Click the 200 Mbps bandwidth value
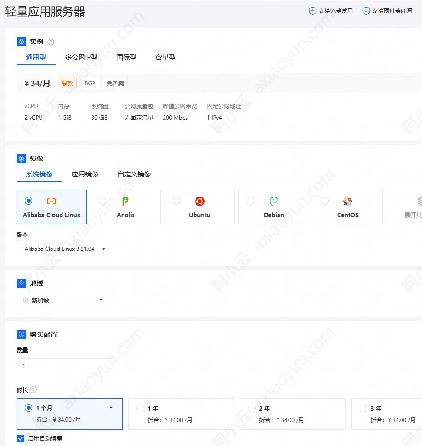The width and height of the screenshot is (422, 446). [x=175, y=117]
